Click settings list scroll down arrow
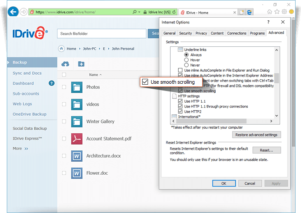The height and width of the screenshot is (213, 301). tap(277, 116)
